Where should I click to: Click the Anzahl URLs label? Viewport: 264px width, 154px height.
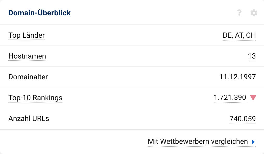coord(29,119)
